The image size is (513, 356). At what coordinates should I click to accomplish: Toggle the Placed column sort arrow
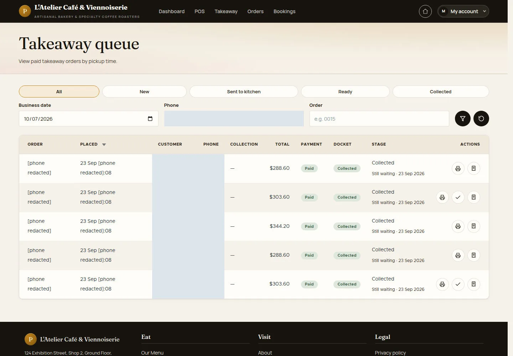point(104,145)
